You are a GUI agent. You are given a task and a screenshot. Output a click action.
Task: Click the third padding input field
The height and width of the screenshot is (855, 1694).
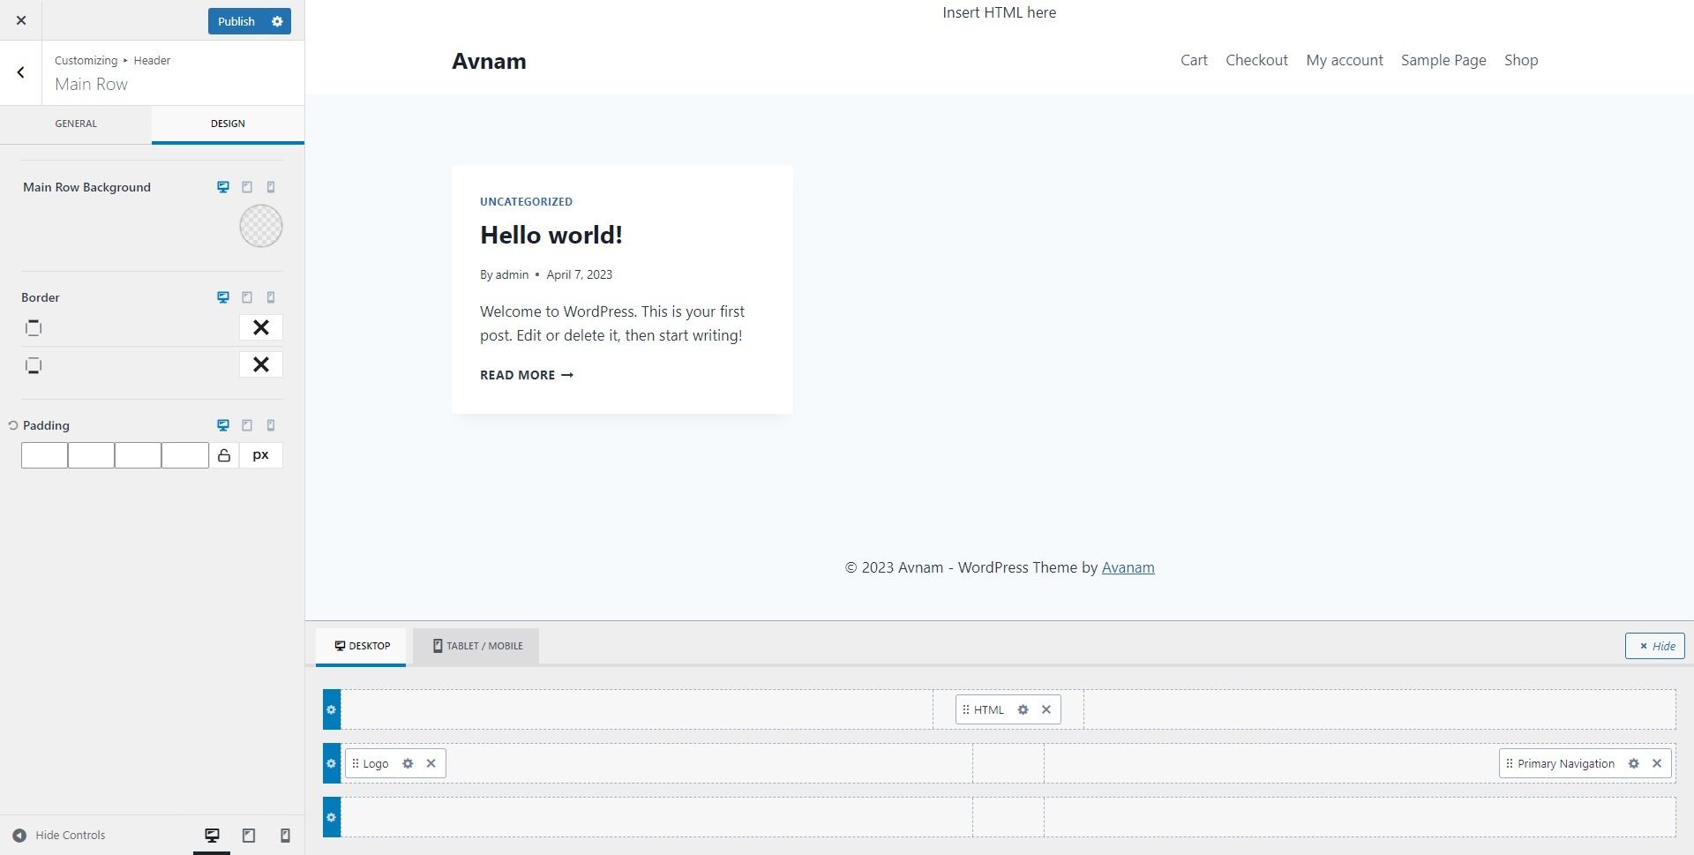[138, 455]
